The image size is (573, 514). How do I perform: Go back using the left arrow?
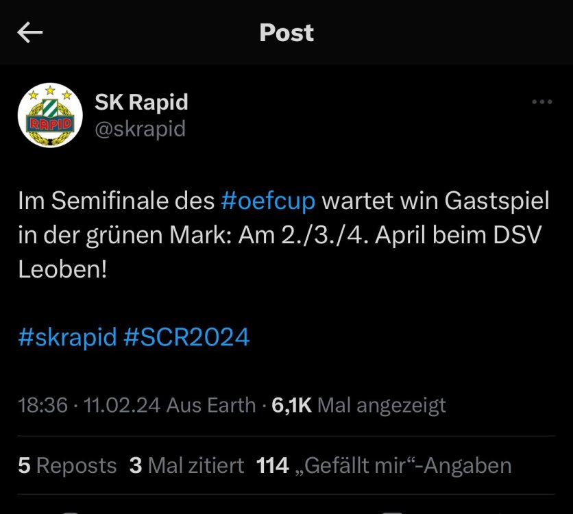[30, 33]
